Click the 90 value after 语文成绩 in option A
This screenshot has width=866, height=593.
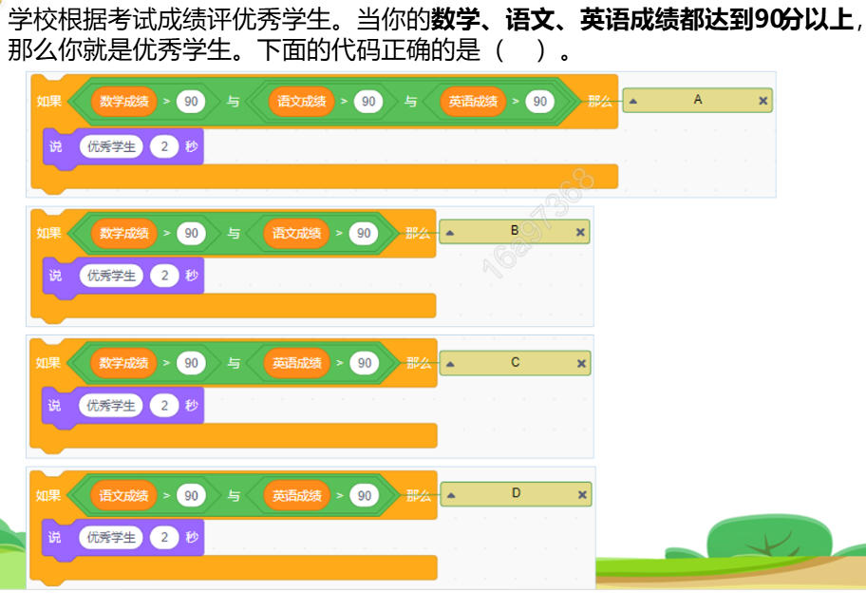tap(368, 102)
